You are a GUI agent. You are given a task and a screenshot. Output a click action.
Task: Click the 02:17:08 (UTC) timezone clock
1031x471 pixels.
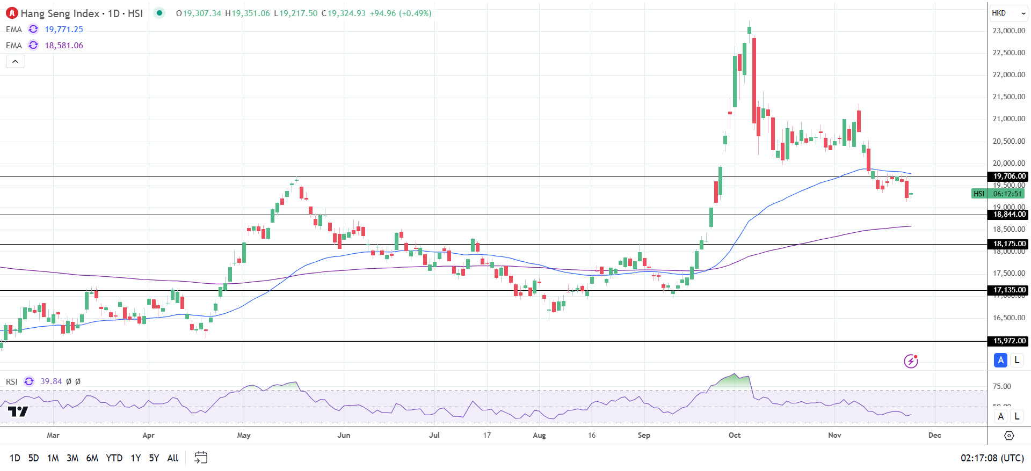(992, 458)
